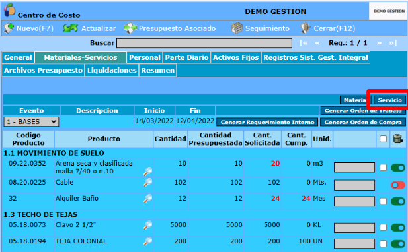Check the checkbox for Arena seca row
The height and width of the screenshot is (252, 408).
[x=383, y=168]
